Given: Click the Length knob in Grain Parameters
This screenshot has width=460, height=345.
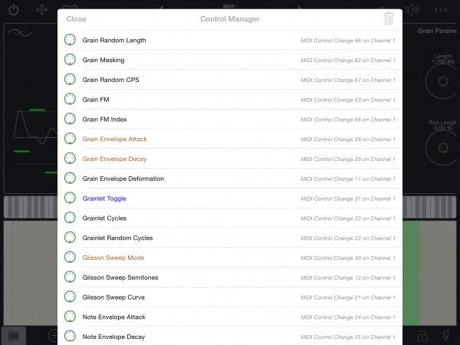Looking at the screenshot, I should (x=442, y=81).
